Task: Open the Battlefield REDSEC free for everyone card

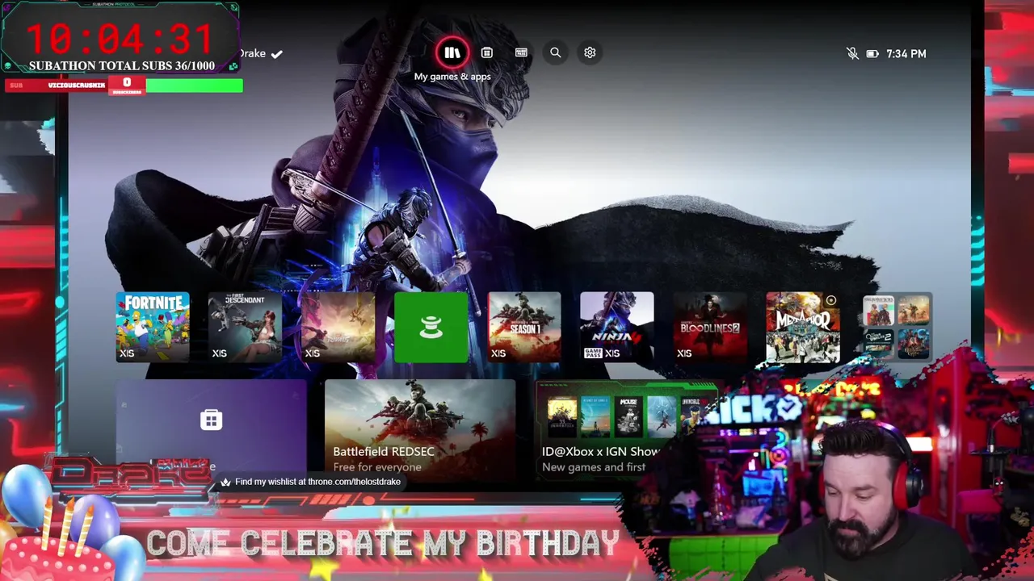Action: [x=420, y=428]
